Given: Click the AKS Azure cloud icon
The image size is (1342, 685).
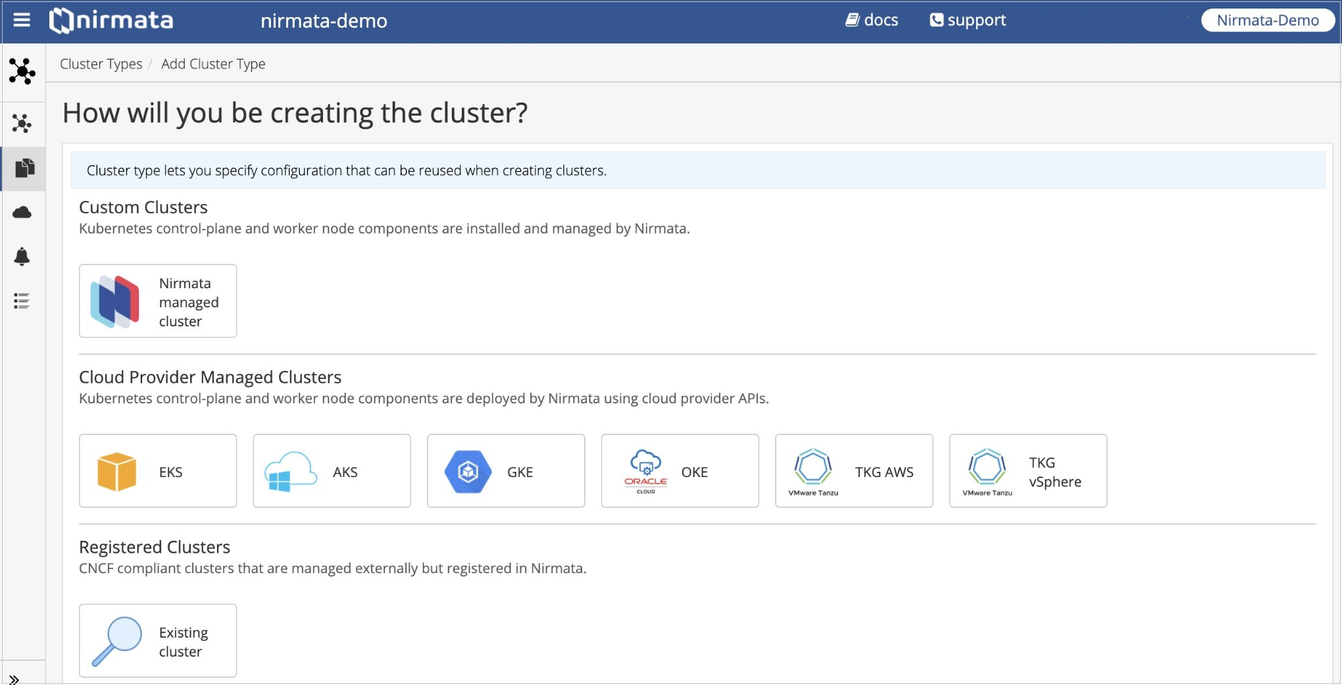Looking at the screenshot, I should pyautogui.click(x=290, y=472).
